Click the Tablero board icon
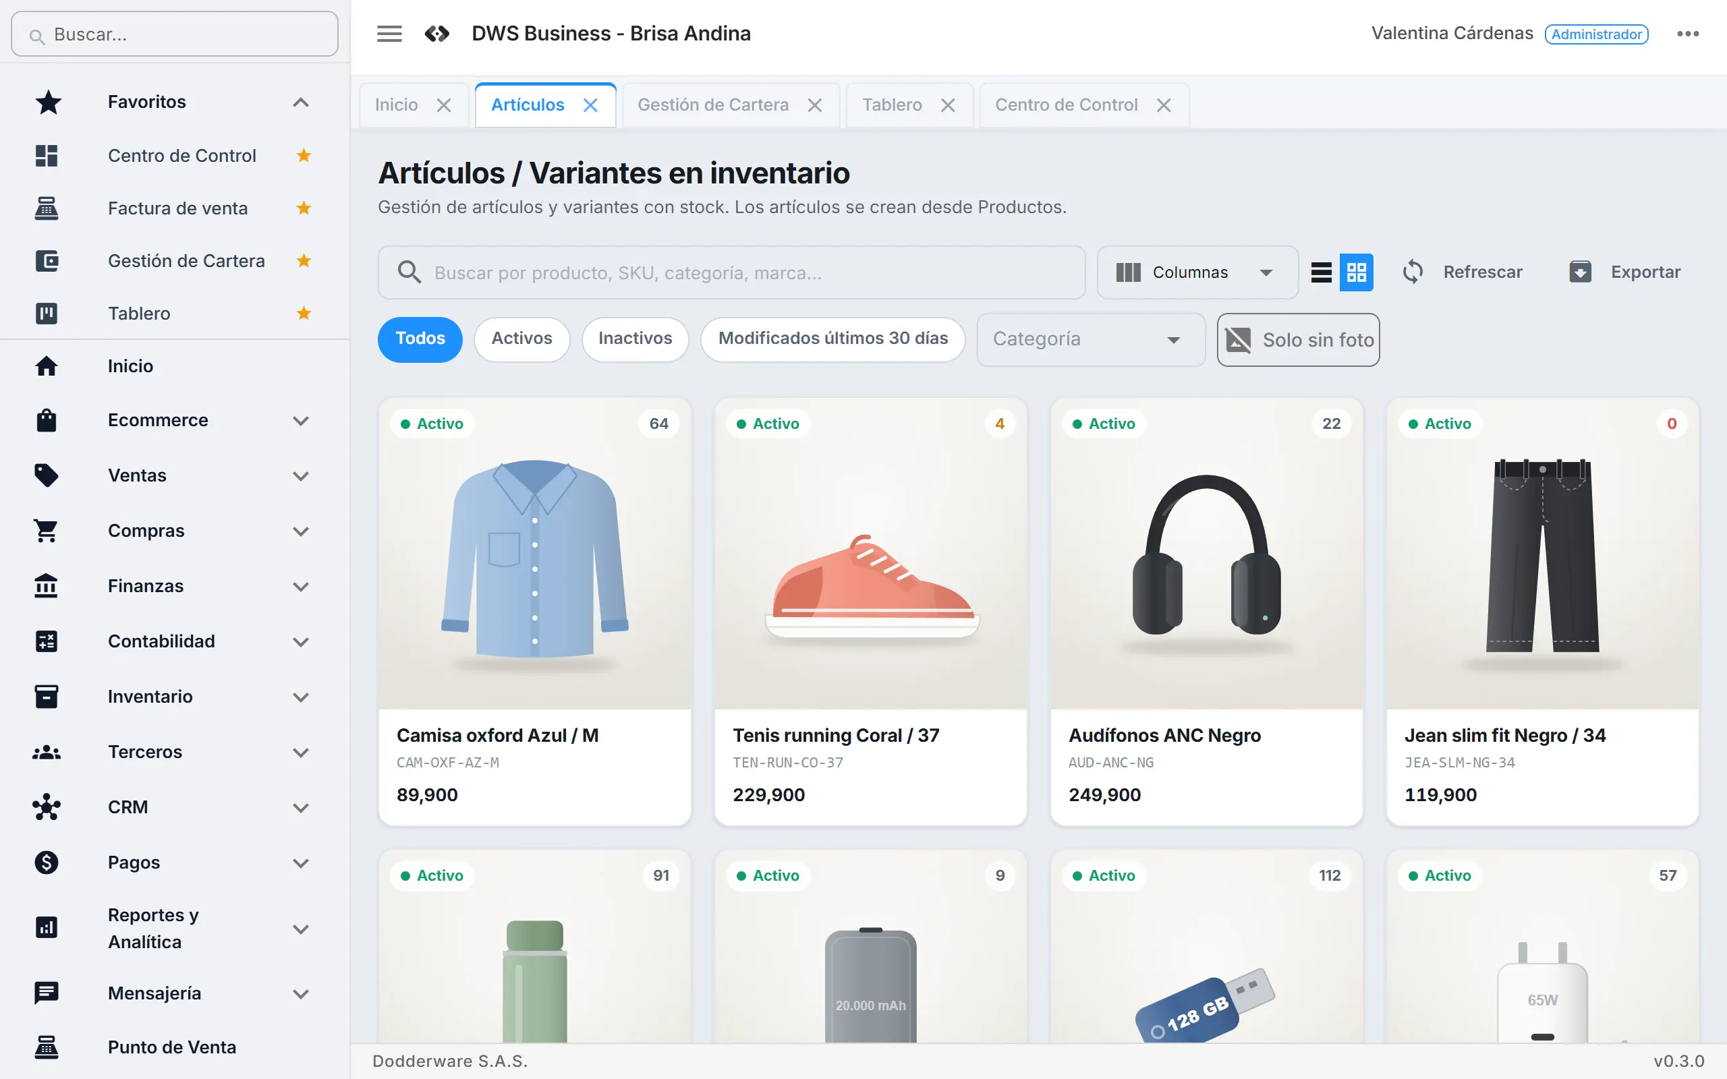This screenshot has height=1079, width=1727. 47,314
